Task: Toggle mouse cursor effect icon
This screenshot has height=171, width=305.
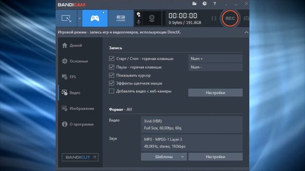Action: coord(139,15)
